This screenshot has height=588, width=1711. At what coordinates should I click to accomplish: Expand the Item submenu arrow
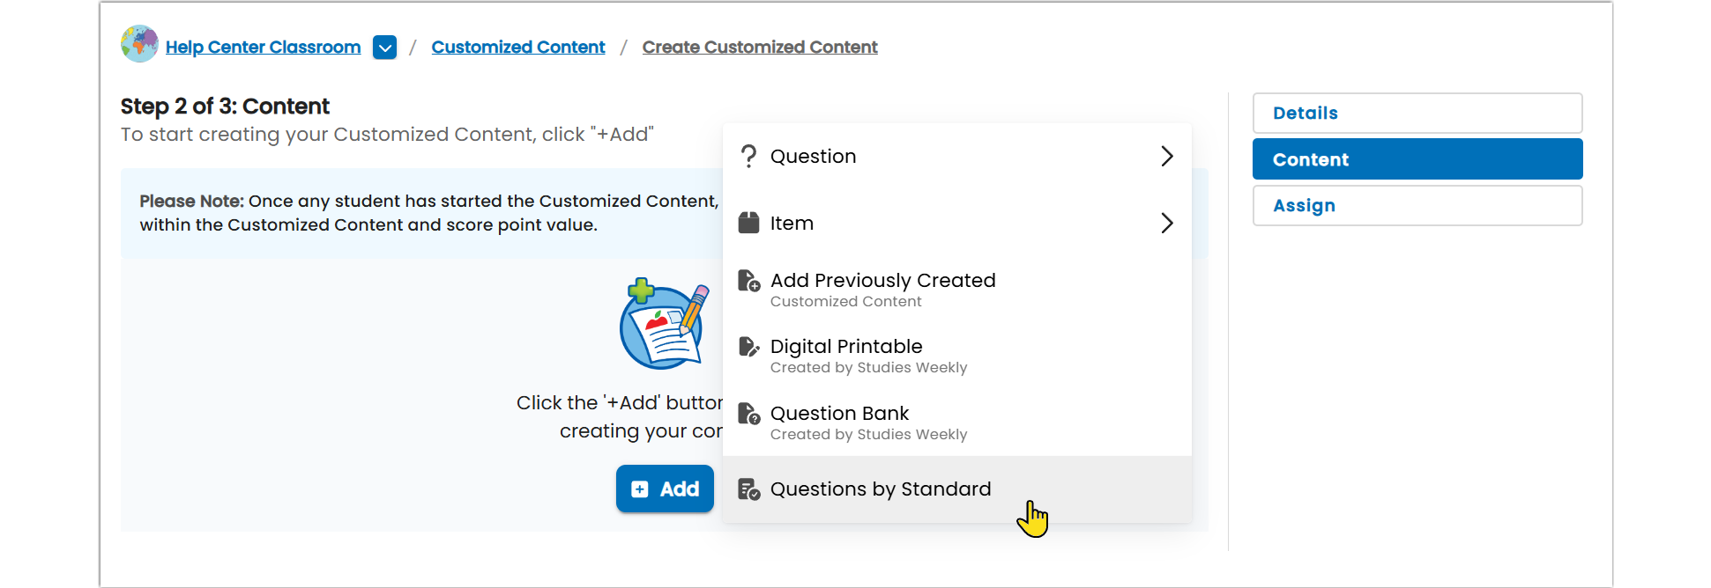click(1167, 223)
